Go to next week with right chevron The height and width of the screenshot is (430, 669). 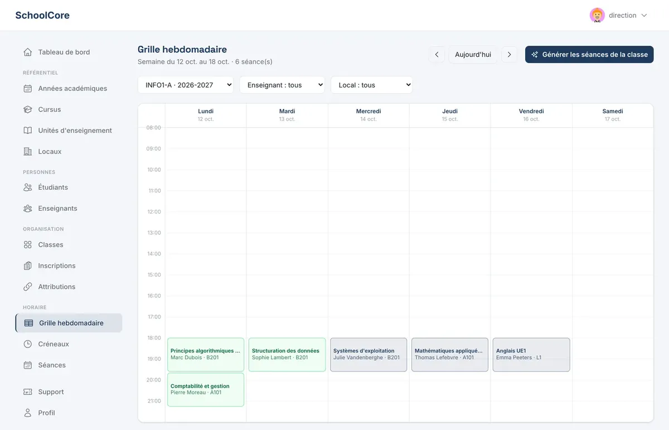509,55
